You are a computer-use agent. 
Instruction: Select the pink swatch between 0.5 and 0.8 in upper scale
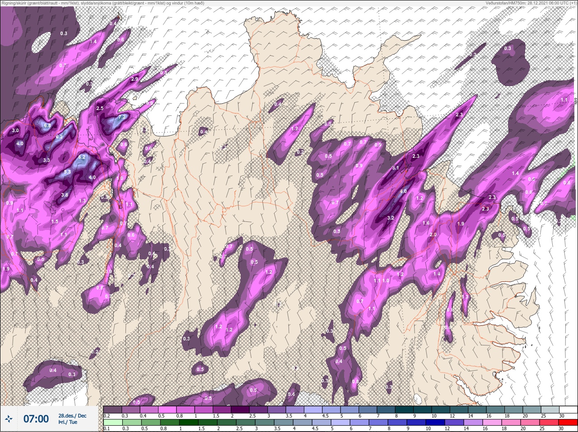click(x=168, y=409)
